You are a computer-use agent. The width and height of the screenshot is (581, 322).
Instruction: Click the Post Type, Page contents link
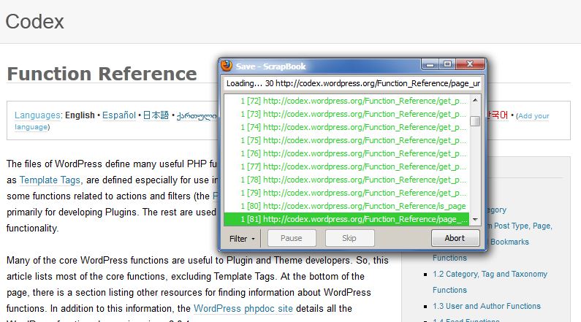(x=523, y=226)
